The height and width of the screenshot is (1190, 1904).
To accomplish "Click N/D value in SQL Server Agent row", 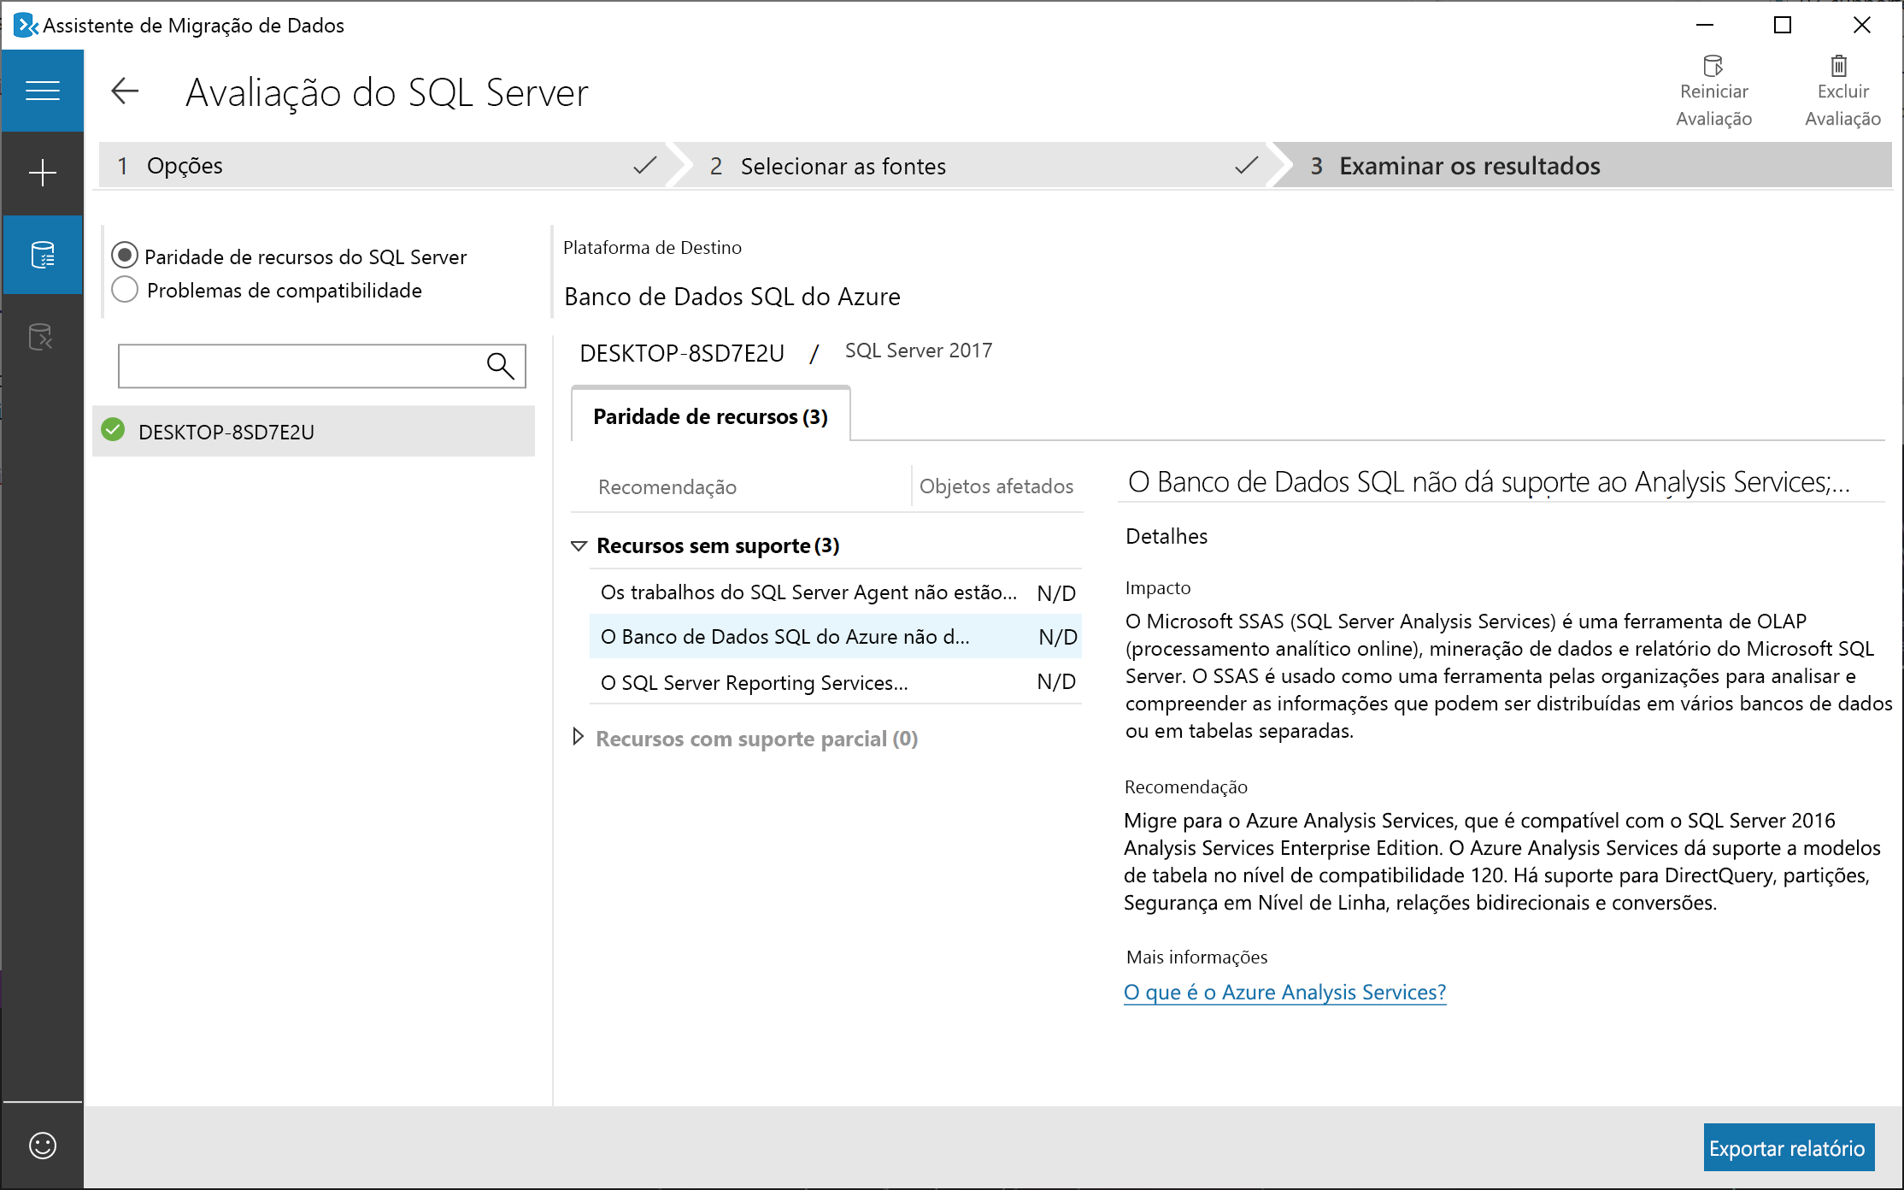I will coord(1056,593).
